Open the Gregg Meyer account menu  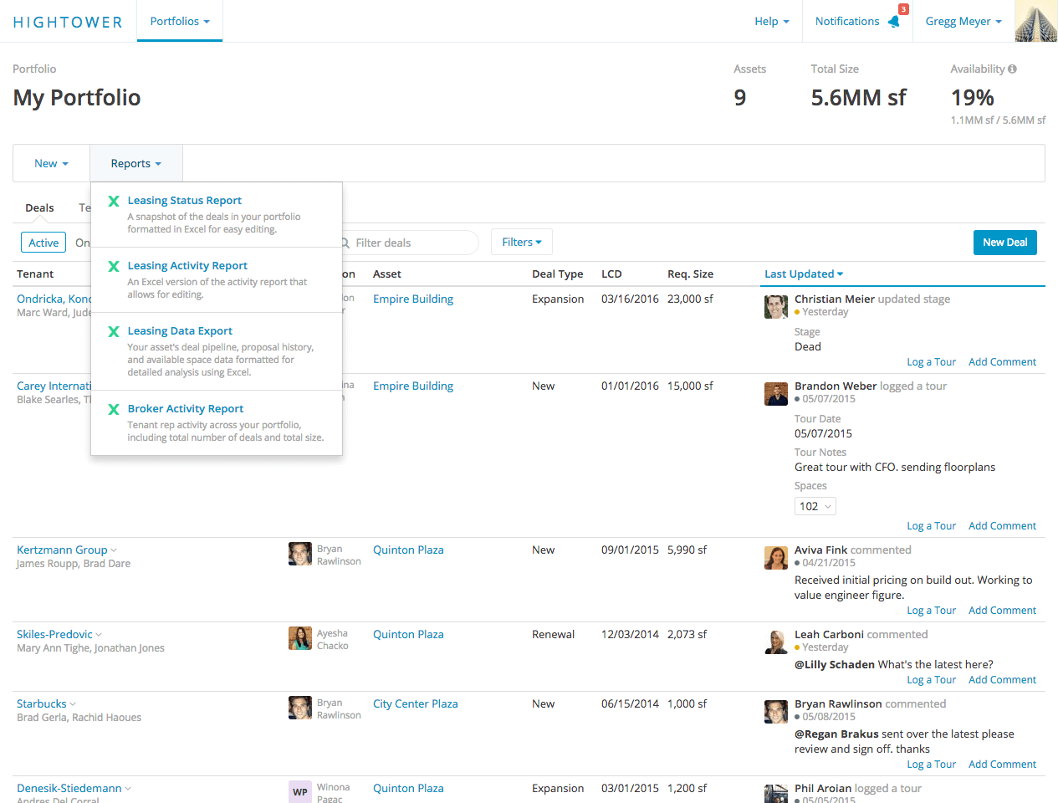tap(963, 22)
